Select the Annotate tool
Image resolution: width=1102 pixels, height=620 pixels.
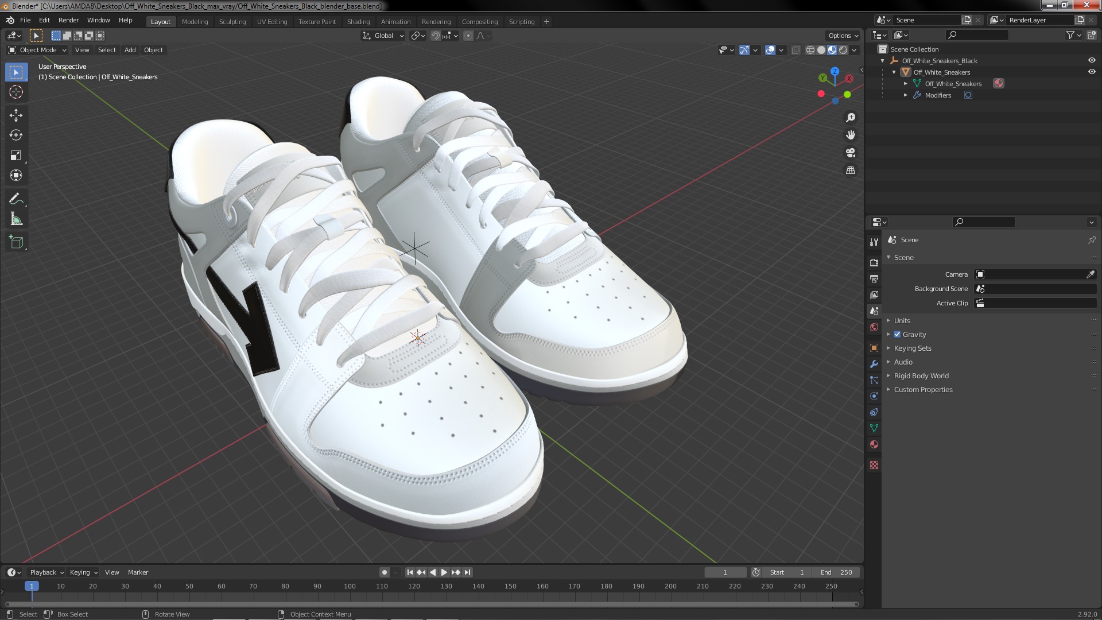tap(16, 199)
